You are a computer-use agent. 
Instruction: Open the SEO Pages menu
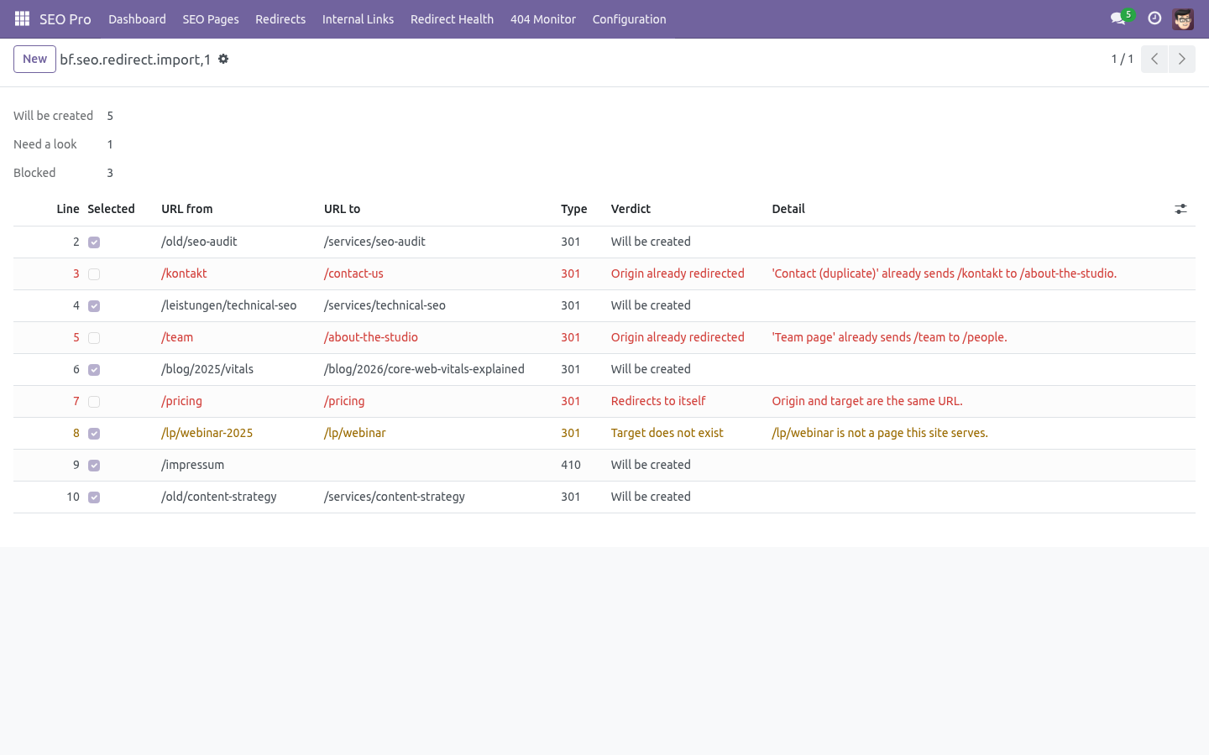tap(211, 18)
